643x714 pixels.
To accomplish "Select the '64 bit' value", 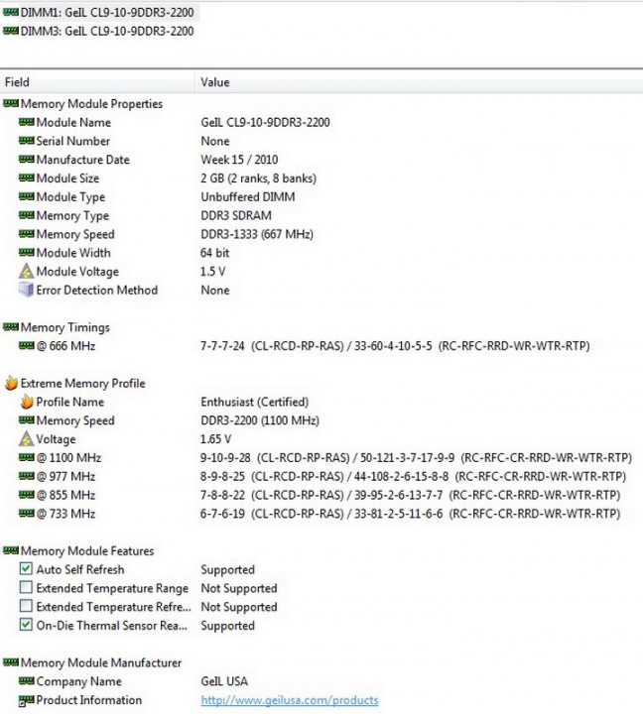I will 215,253.
